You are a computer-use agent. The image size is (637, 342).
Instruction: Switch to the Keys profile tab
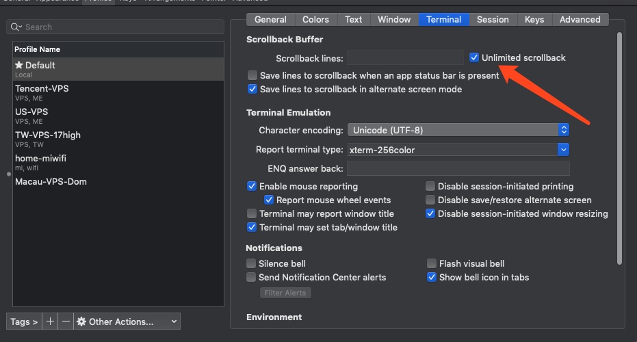tap(534, 20)
